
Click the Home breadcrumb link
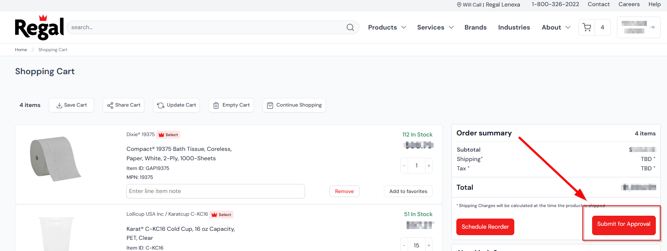[x=21, y=50]
